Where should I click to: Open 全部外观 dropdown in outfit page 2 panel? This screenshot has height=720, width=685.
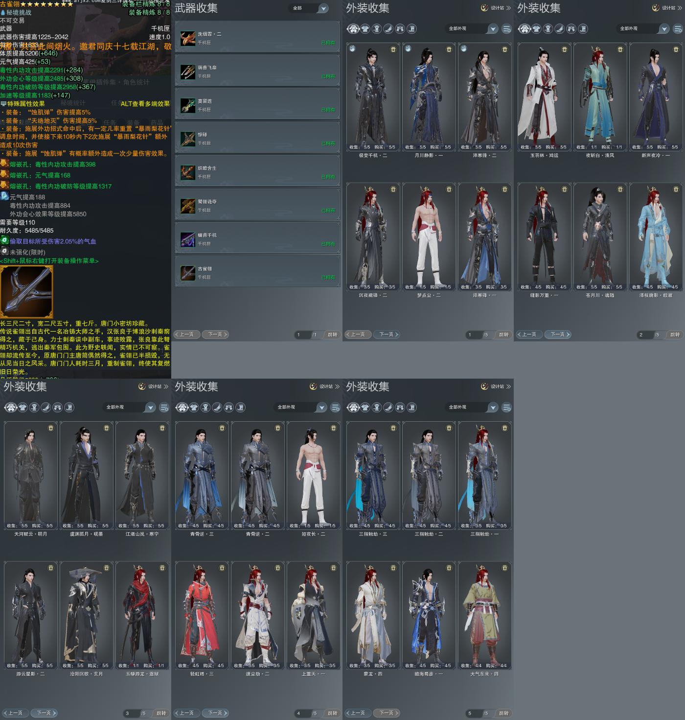(643, 29)
